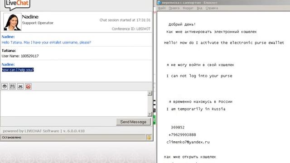The height and width of the screenshot is (163, 290).
Task: Click 'Я временно нахожусь в России' line
Action: pos(200,101)
